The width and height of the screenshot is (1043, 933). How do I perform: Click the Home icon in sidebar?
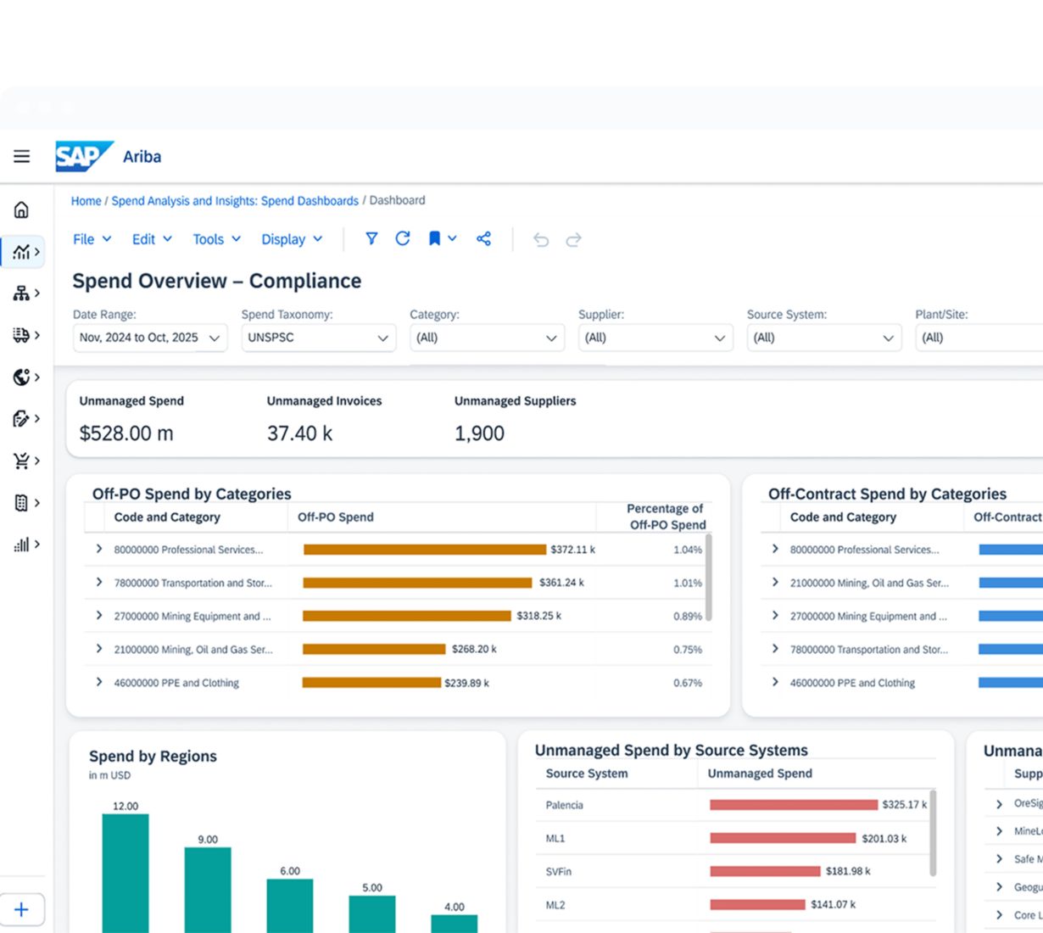pyautogui.click(x=22, y=210)
